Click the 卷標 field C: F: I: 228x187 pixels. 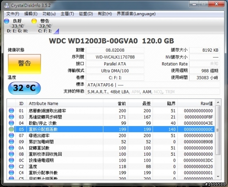[115, 78]
